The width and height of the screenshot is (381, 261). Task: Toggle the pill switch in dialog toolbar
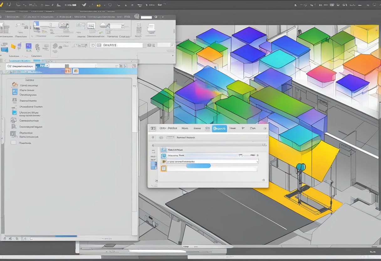(161, 137)
